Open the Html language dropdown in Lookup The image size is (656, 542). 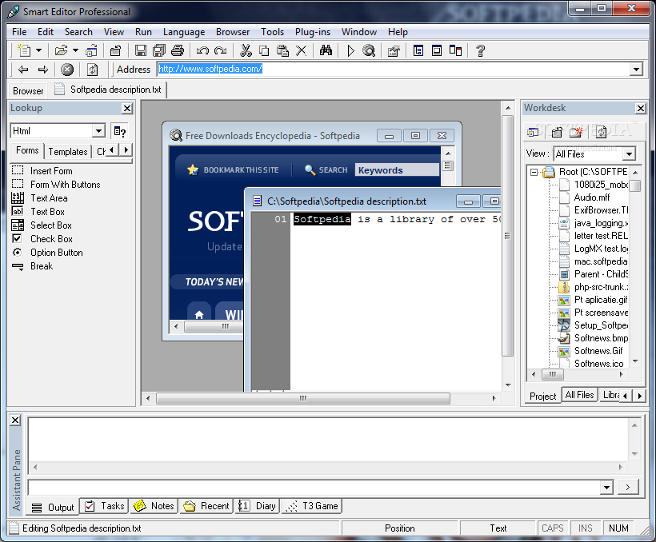coord(98,131)
